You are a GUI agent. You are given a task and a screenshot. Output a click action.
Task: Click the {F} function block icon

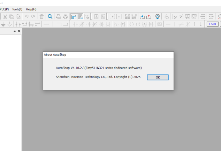pyautogui.click(x=151, y=24)
